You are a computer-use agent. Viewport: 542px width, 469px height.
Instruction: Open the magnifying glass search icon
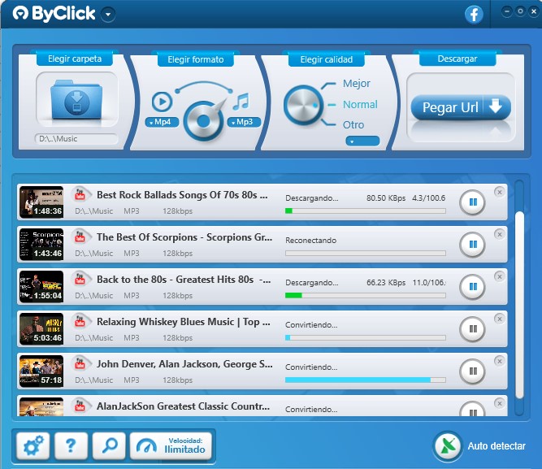tap(109, 445)
